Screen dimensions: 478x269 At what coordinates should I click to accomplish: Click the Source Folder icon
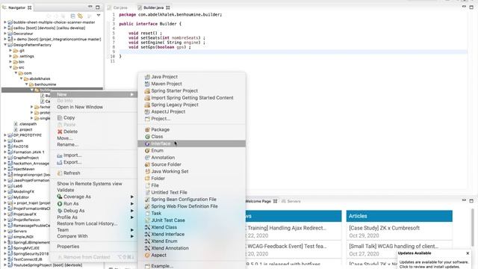(x=147, y=164)
